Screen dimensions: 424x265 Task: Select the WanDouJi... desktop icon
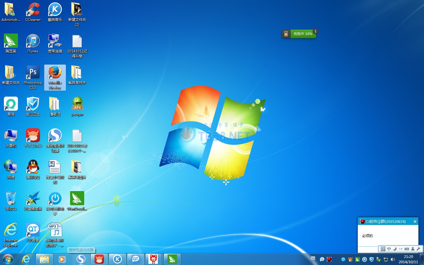(x=77, y=201)
